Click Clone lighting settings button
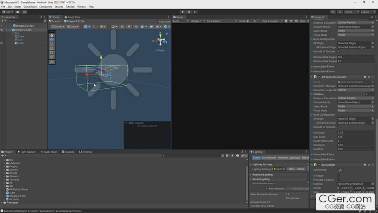 [301, 169]
